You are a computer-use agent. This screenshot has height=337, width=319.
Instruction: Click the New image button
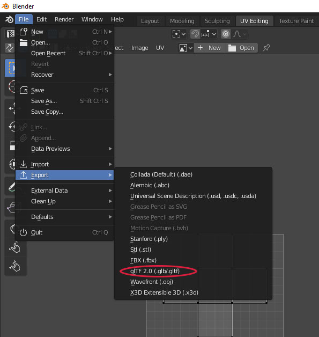[x=210, y=48]
